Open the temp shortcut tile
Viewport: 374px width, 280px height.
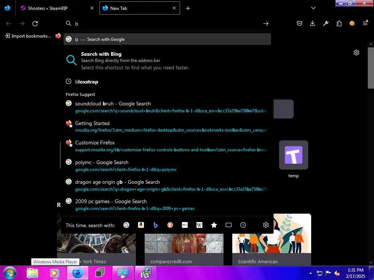click(x=293, y=159)
